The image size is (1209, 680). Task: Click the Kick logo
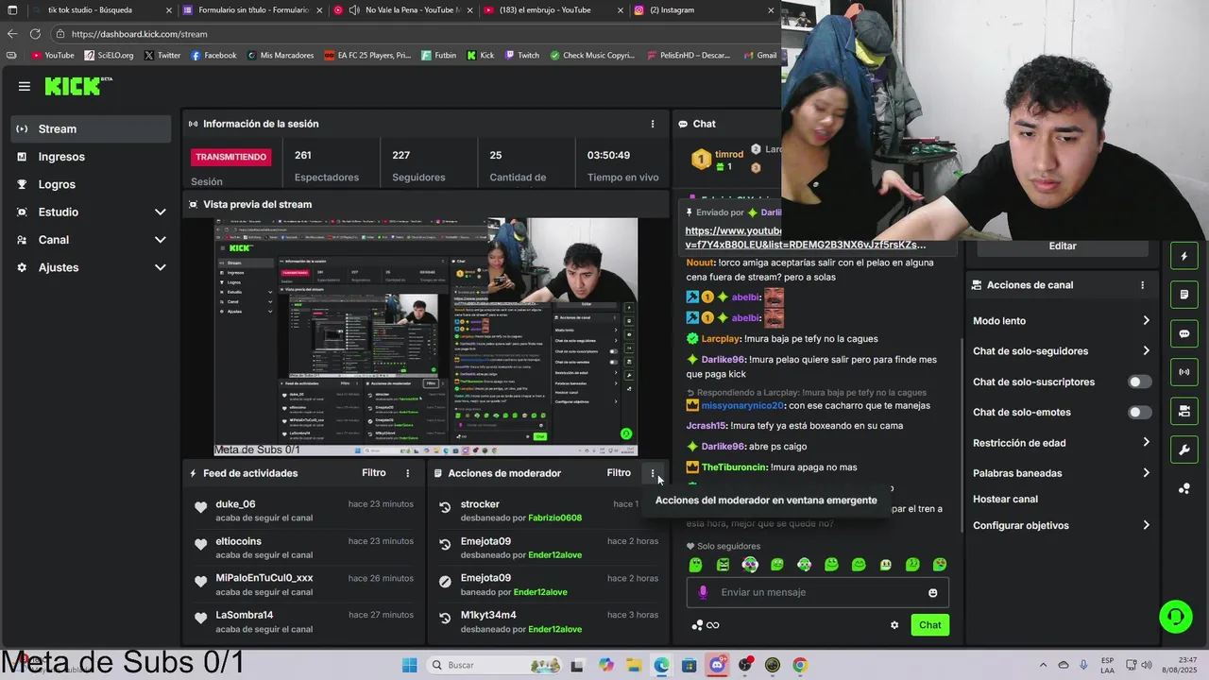pos(78,86)
